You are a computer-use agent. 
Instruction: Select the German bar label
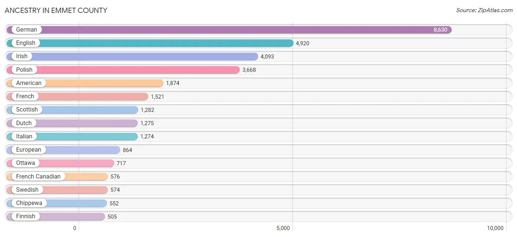pyautogui.click(x=26, y=30)
